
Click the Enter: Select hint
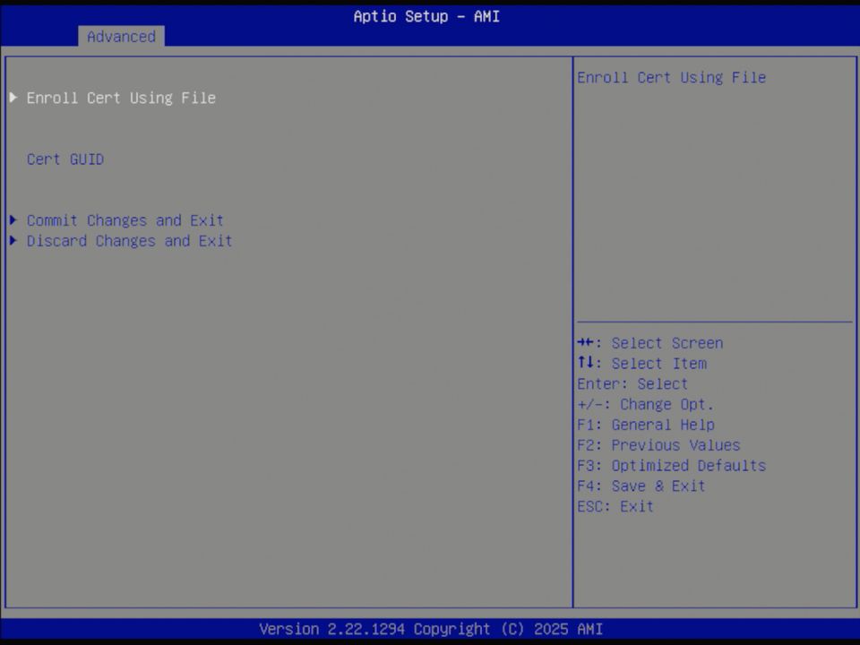(632, 383)
